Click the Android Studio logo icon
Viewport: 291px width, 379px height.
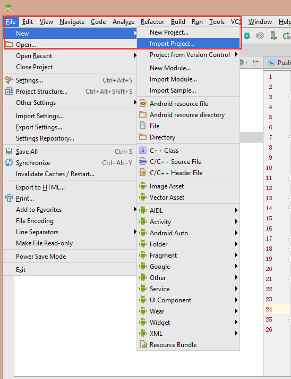(x=8, y=7)
